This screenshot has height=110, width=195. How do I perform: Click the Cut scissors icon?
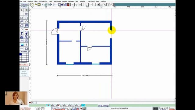(43, 5)
